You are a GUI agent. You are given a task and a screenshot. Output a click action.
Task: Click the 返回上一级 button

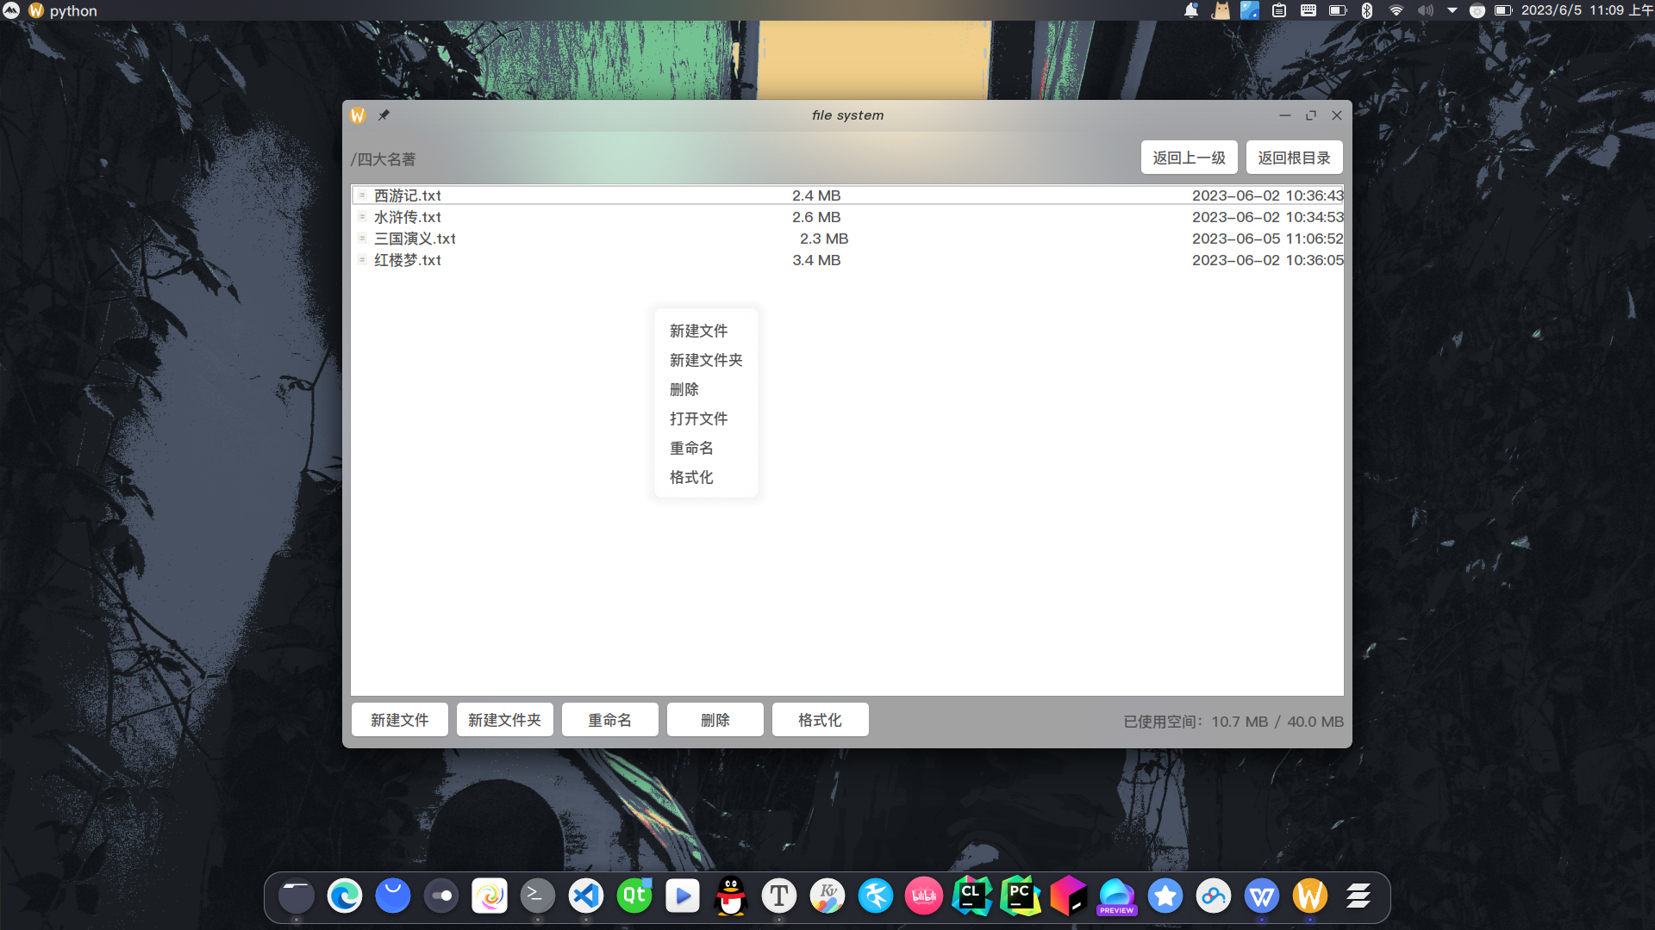click(x=1190, y=158)
